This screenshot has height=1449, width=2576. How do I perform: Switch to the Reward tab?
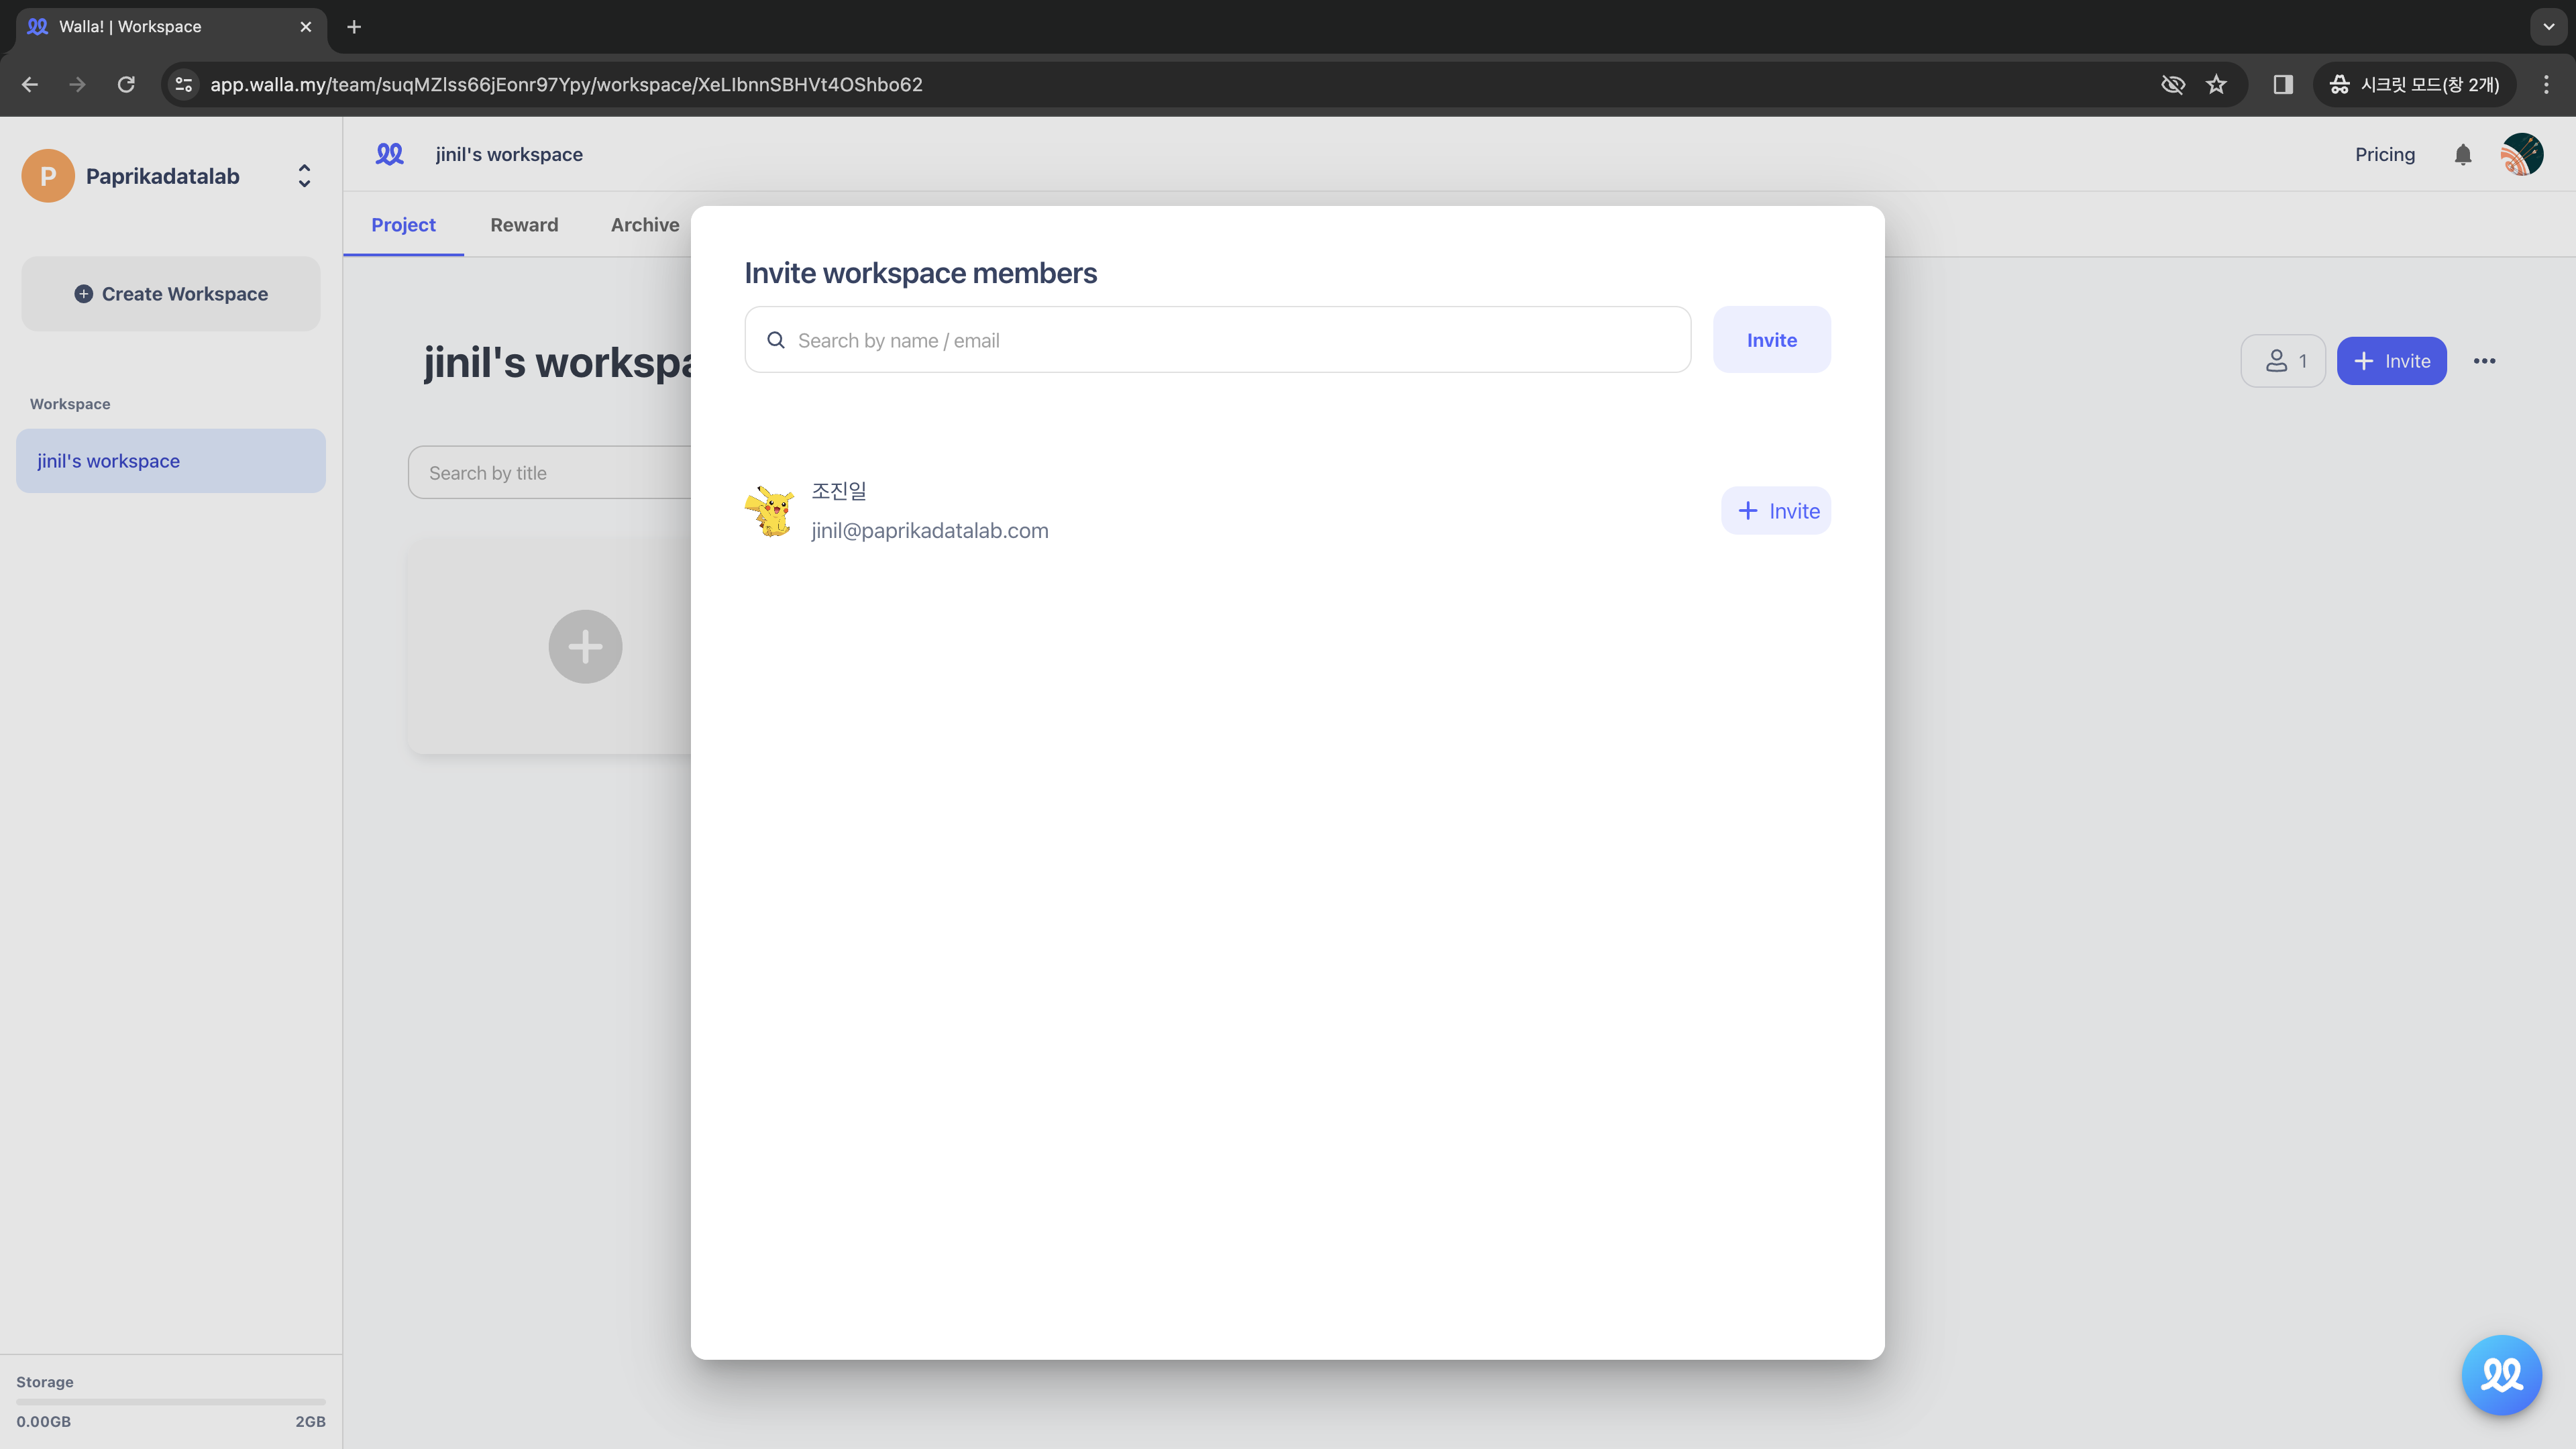point(524,225)
